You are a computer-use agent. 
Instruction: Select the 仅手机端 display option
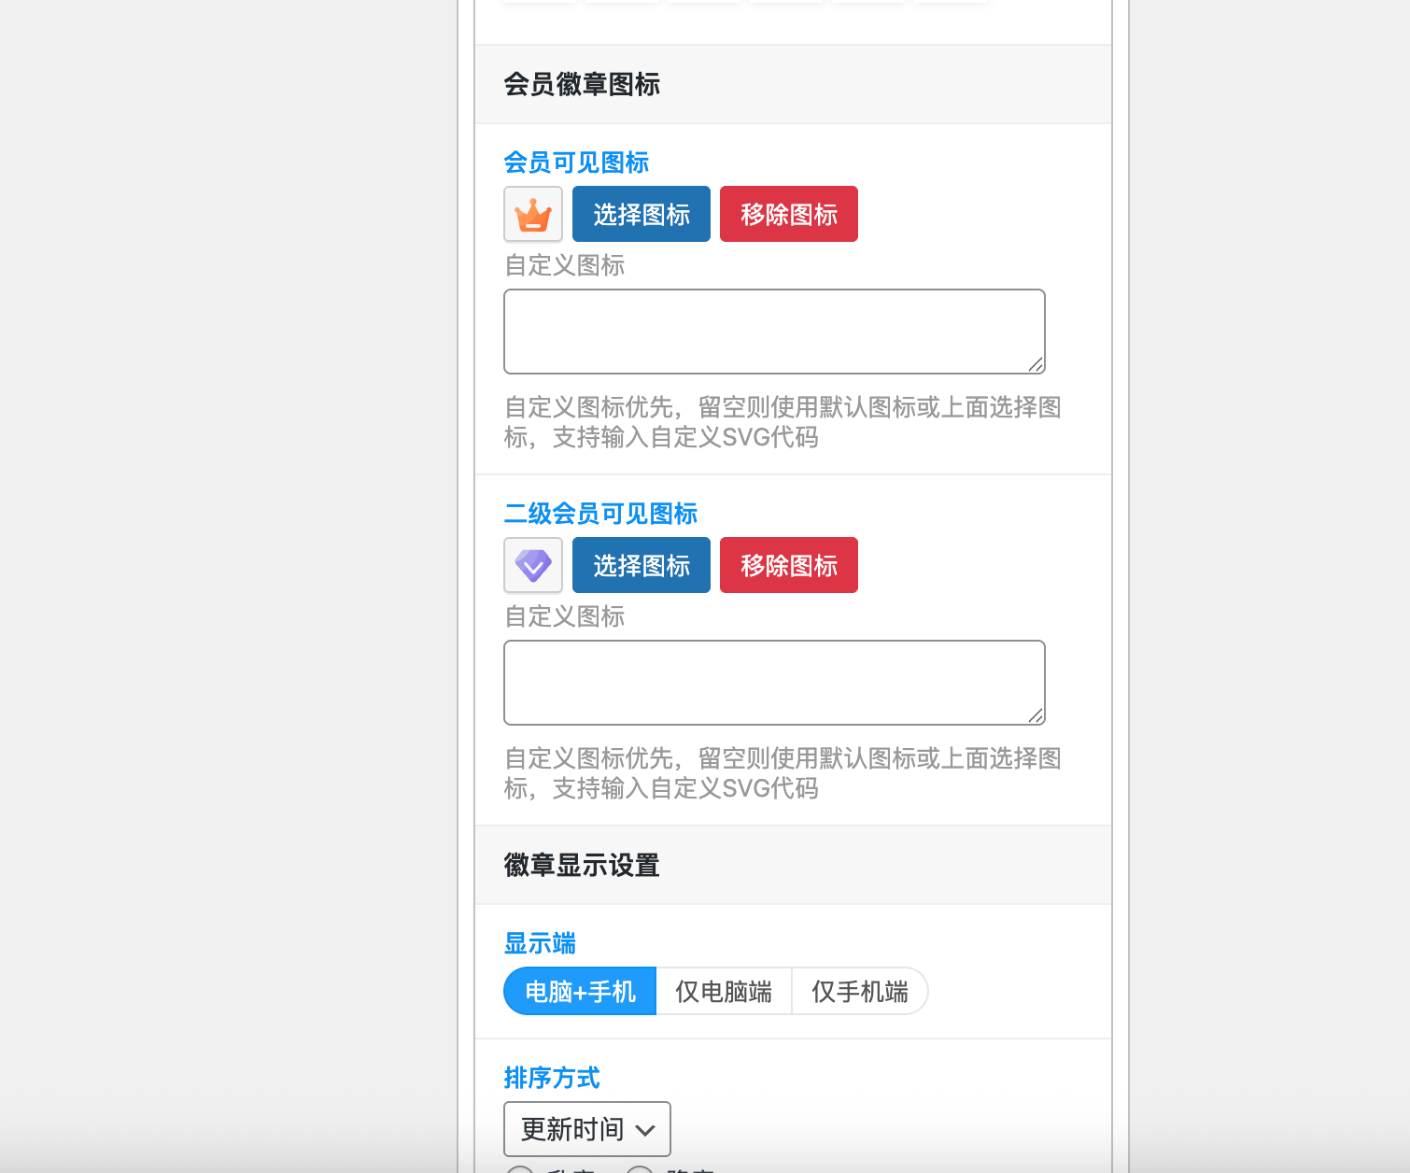coord(859,991)
